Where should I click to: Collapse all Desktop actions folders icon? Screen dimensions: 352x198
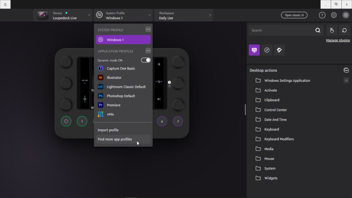[x=346, y=70]
